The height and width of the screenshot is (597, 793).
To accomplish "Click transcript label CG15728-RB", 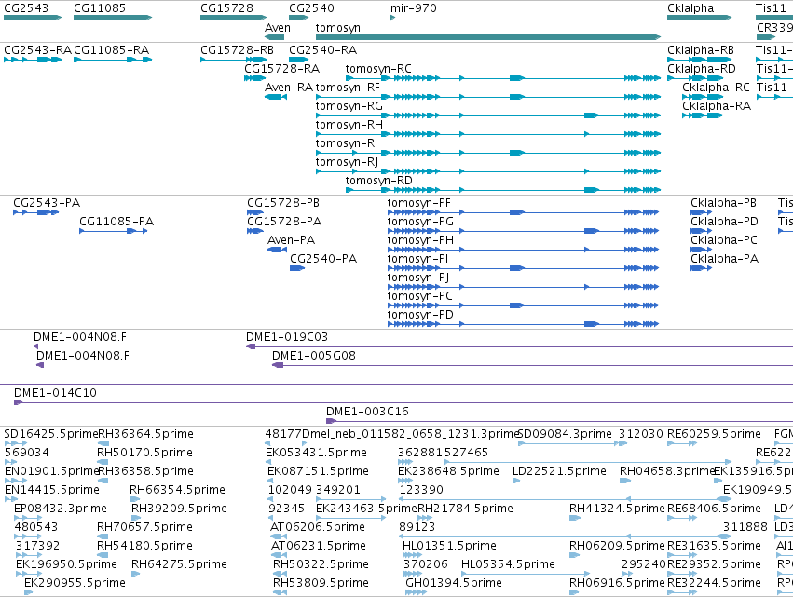I will pyautogui.click(x=238, y=50).
